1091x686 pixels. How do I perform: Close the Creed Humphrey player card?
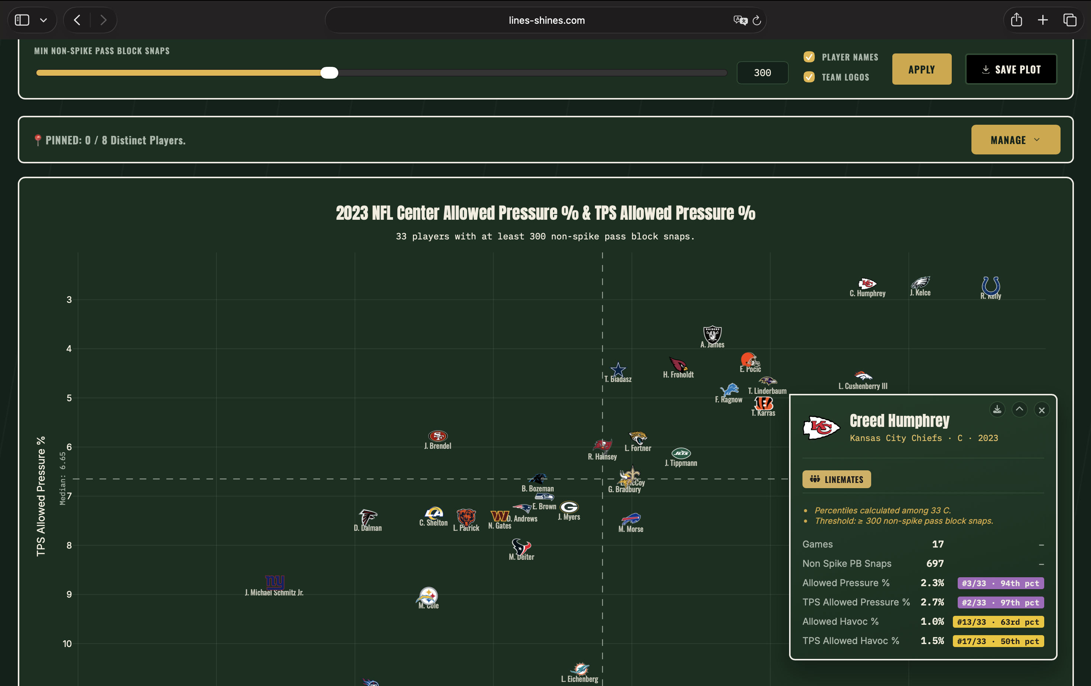tap(1042, 410)
